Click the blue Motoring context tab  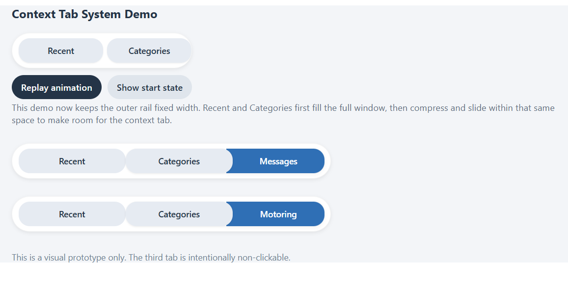(278, 214)
